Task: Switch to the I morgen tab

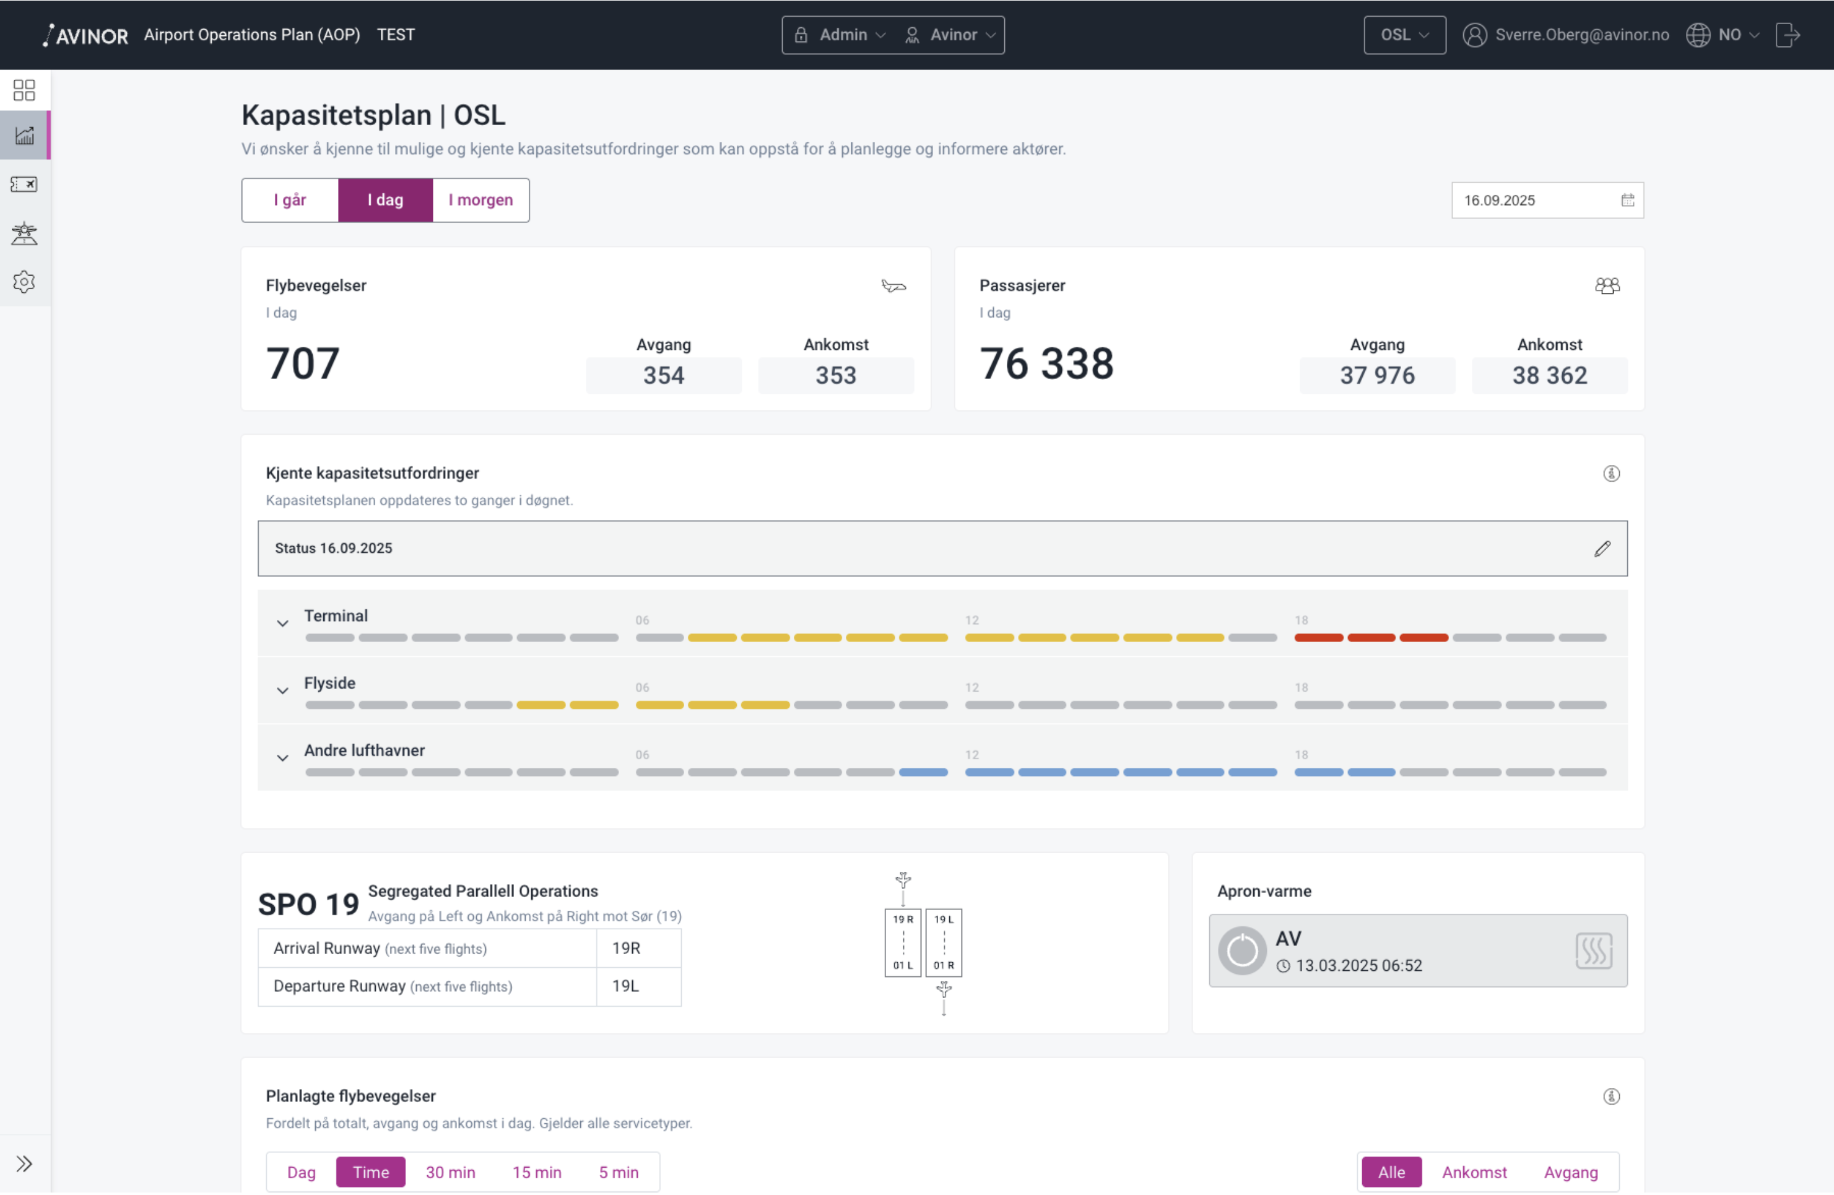Action: click(x=480, y=201)
